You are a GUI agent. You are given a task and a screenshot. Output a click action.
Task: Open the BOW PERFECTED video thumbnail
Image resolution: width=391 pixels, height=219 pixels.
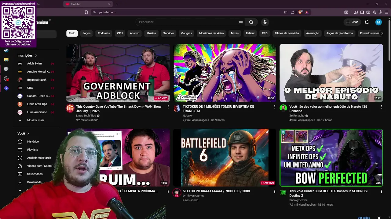(331, 158)
